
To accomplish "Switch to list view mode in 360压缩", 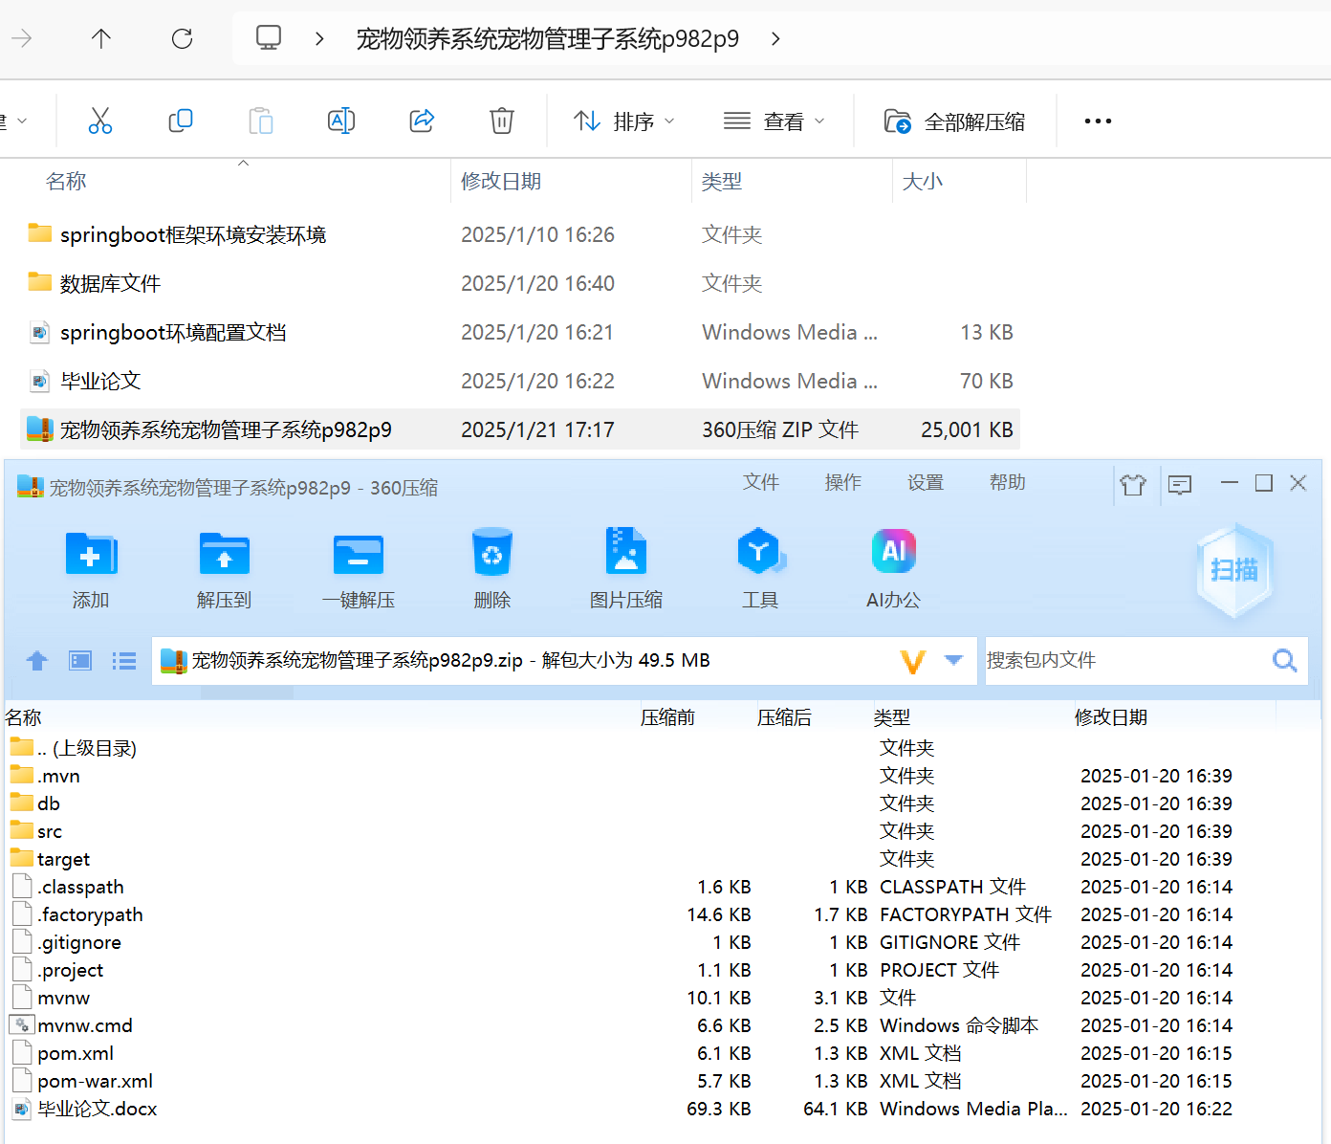I will (x=124, y=660).
